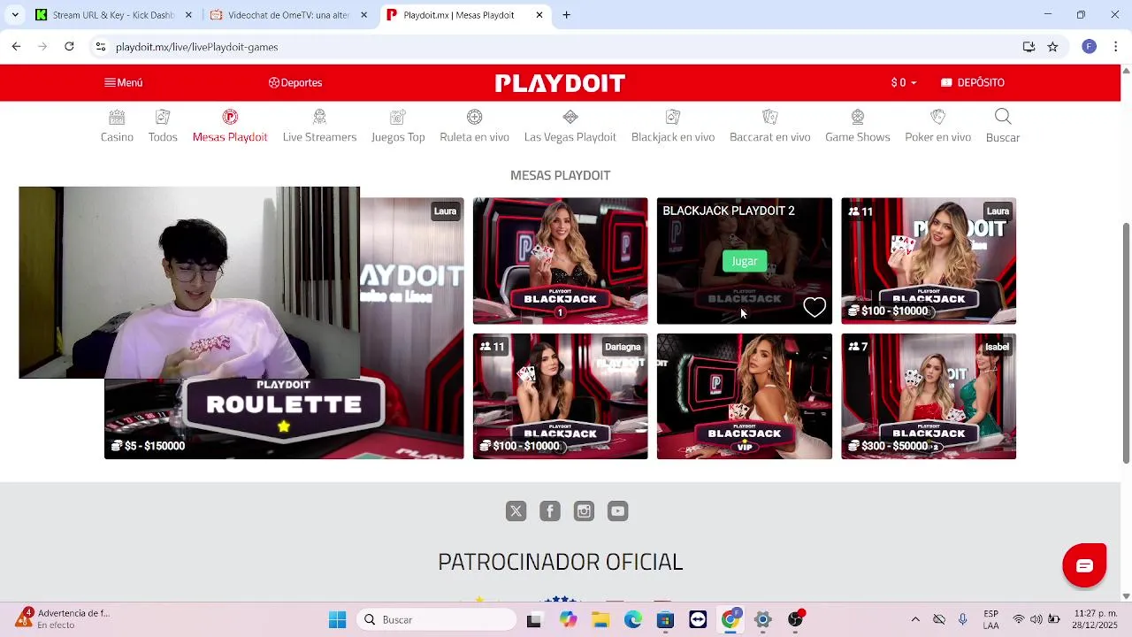Open the Blackjack 1 table thumbnail
1132x637 pixels.
[x=560, y=261]
